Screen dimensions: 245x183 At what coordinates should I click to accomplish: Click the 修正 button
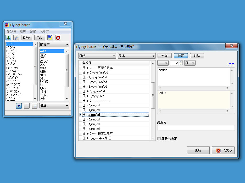click(x=181, y=56)
